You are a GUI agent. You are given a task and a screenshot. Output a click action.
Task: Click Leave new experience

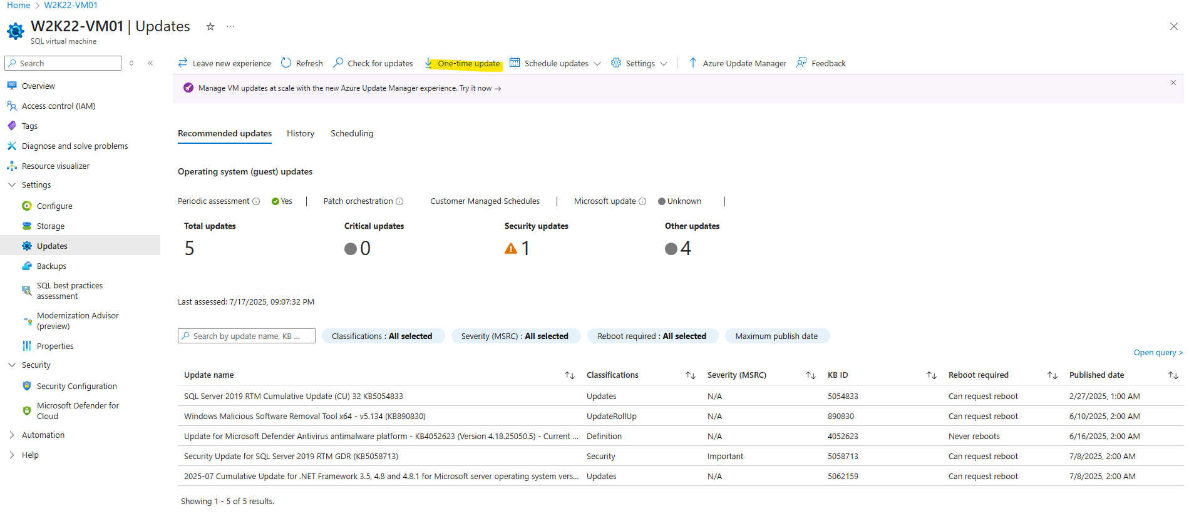225,63
